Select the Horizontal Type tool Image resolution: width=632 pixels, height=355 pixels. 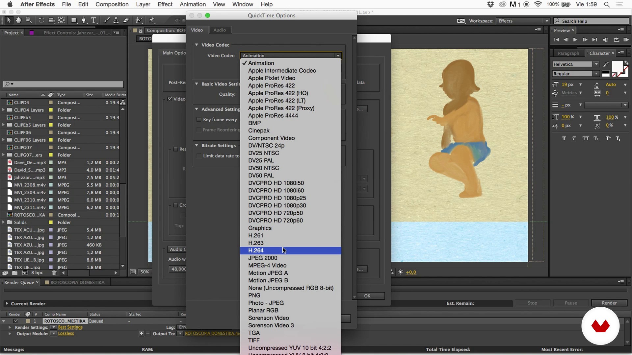(x=94, y=20)
